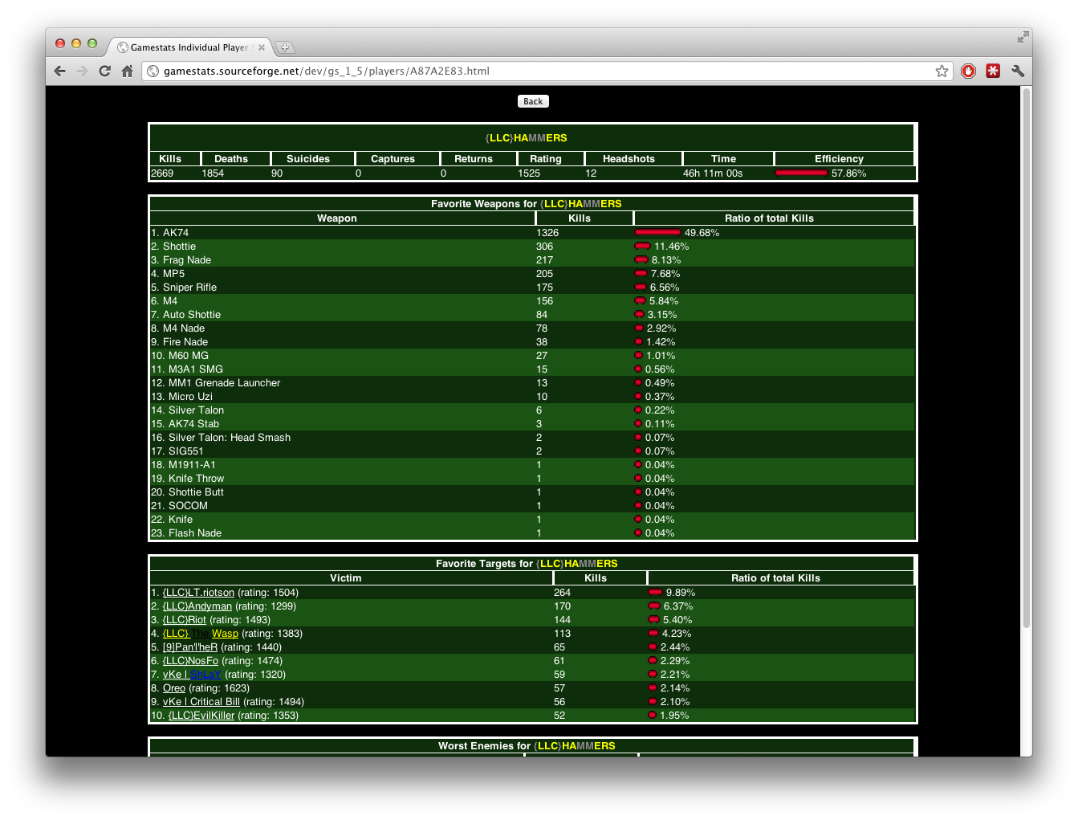Click the favicon on the Gamestats tab
Image resolution: width=1078 pixels, height=820 pixels.
tap(121, 47)
